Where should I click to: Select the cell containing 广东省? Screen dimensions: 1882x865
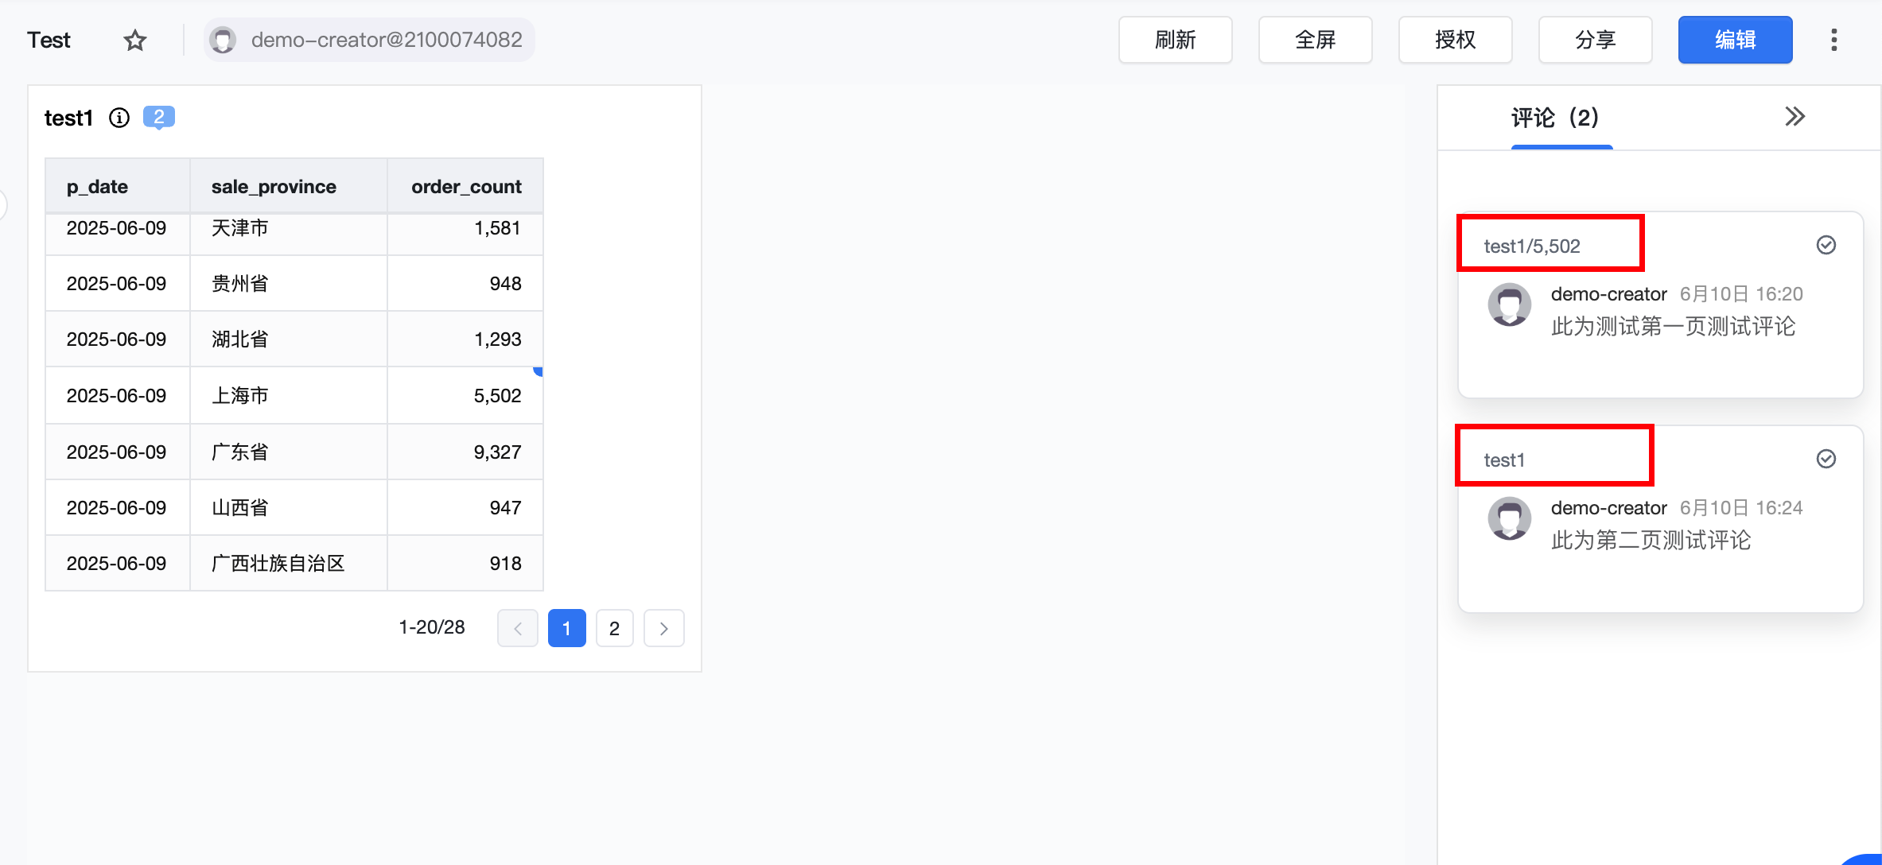[289, 452]
